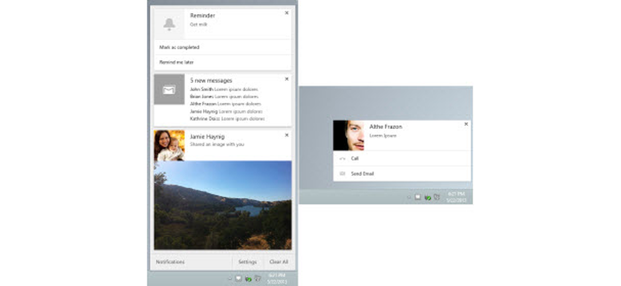Close the Jamie Haynig shared image notification
The width and height of the screenshot is (621, 286).
click(287, 135)
